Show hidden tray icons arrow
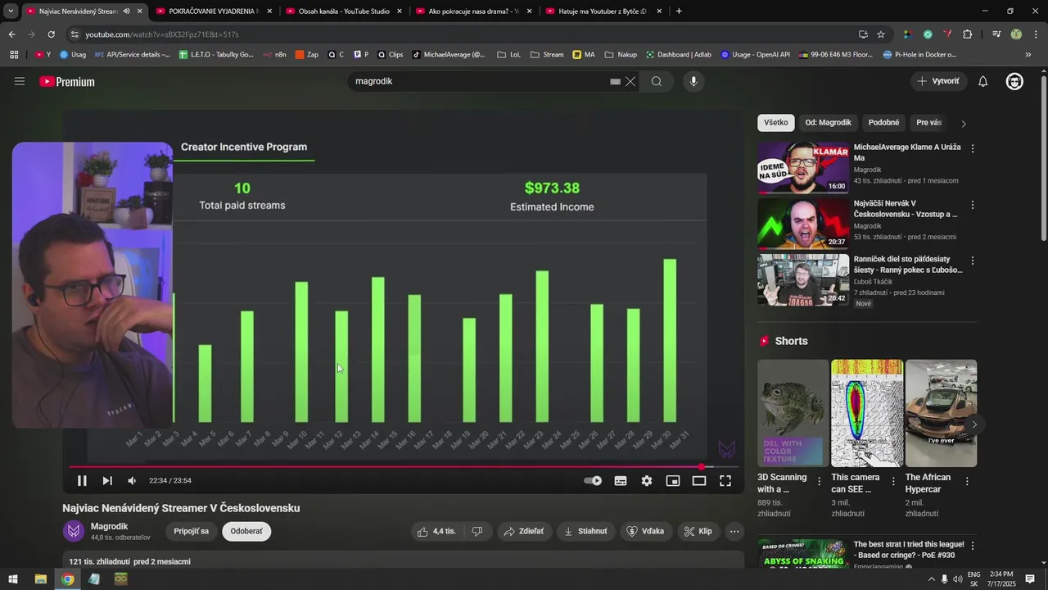Image resolution: width=1048 pixels, height=590 pixels. (931, 579)
